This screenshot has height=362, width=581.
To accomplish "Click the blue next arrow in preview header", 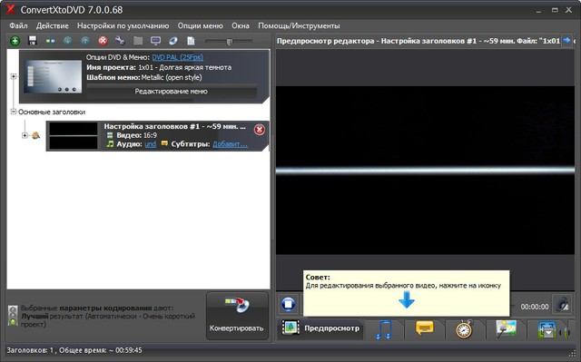I will pyautogui.click(x=566, y=40).
